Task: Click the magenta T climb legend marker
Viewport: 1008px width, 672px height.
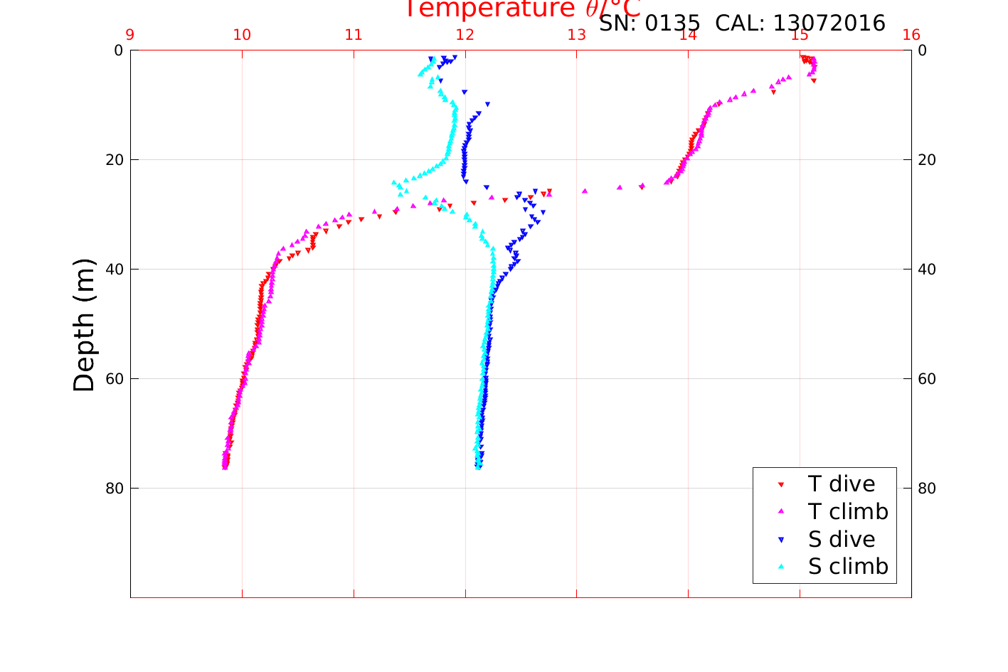Action: [x=780, y=511]
